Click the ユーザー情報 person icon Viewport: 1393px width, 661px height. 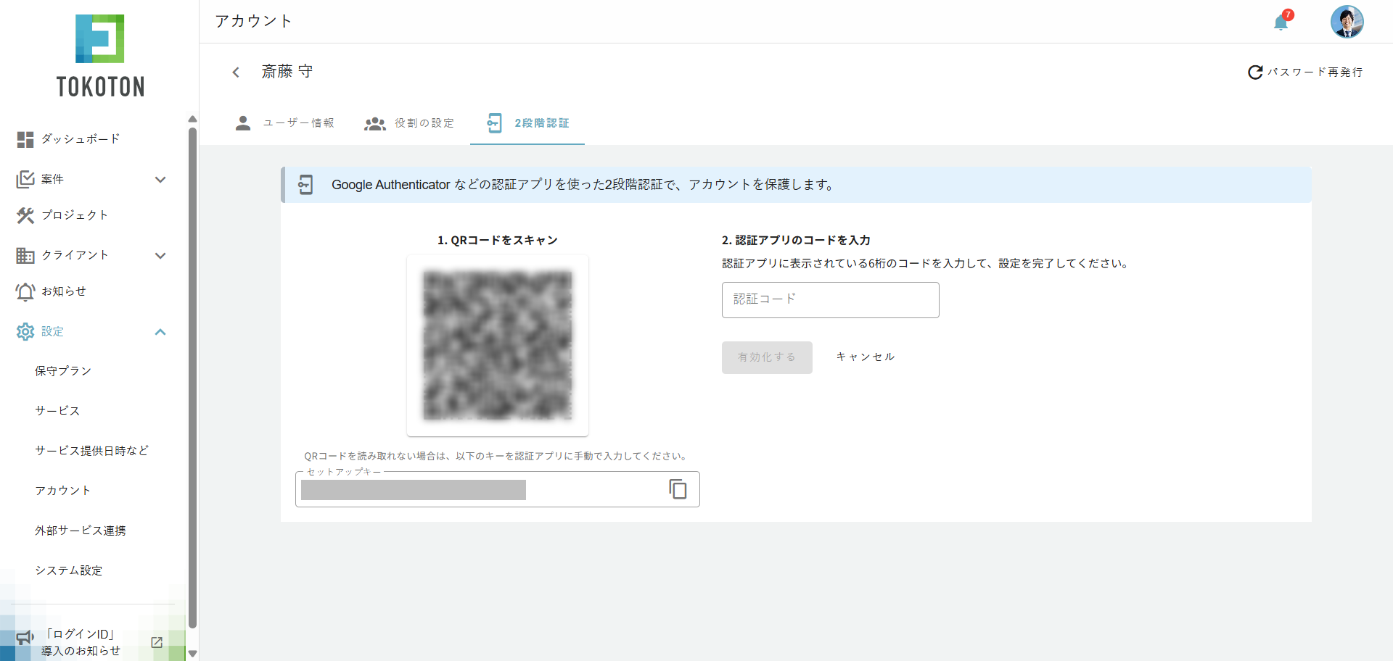pos(243,123)
